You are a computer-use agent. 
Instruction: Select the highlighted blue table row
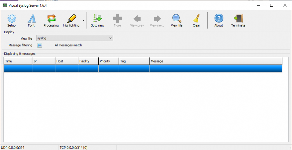[x=143, y=69]
